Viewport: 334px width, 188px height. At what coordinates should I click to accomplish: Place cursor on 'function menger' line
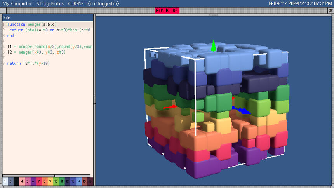click(x=31, y=24)
